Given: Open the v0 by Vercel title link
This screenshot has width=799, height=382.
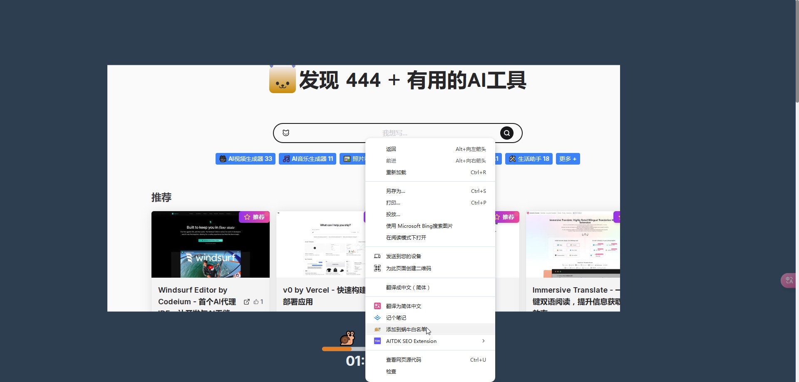Looking at the screenshot, I should (x=324, y=296).
